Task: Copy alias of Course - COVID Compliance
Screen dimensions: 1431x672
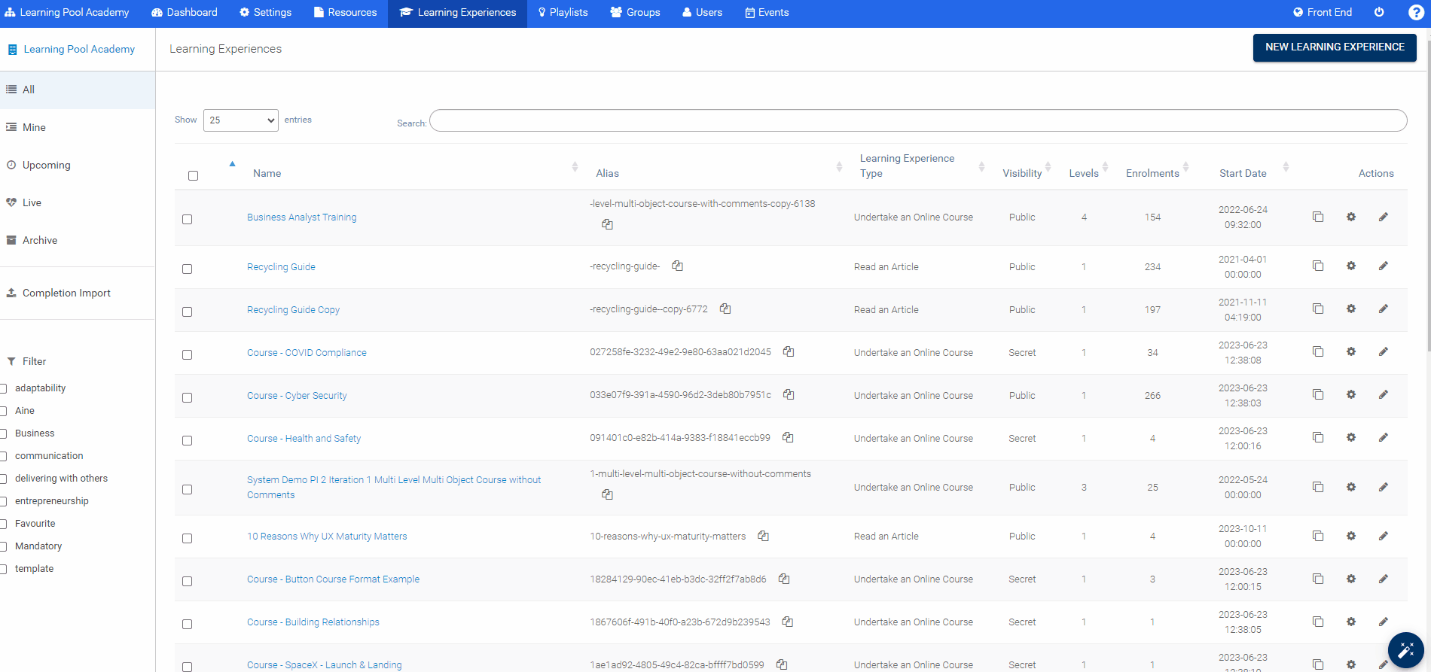Action: coord(789,351)
